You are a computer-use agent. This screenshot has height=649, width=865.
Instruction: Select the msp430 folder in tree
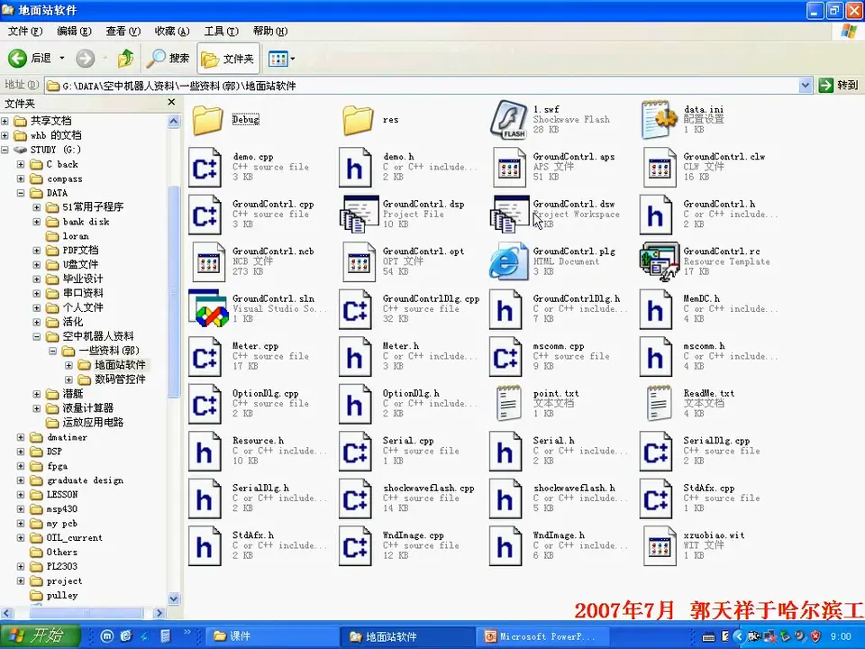[x=62, y=508]
